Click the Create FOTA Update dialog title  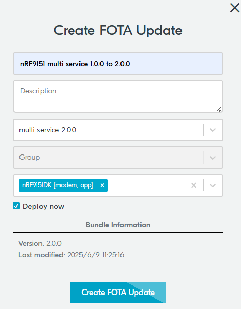[118, 30]
